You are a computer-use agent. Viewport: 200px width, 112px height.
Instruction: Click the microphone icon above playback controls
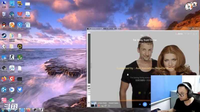point(150,93)
